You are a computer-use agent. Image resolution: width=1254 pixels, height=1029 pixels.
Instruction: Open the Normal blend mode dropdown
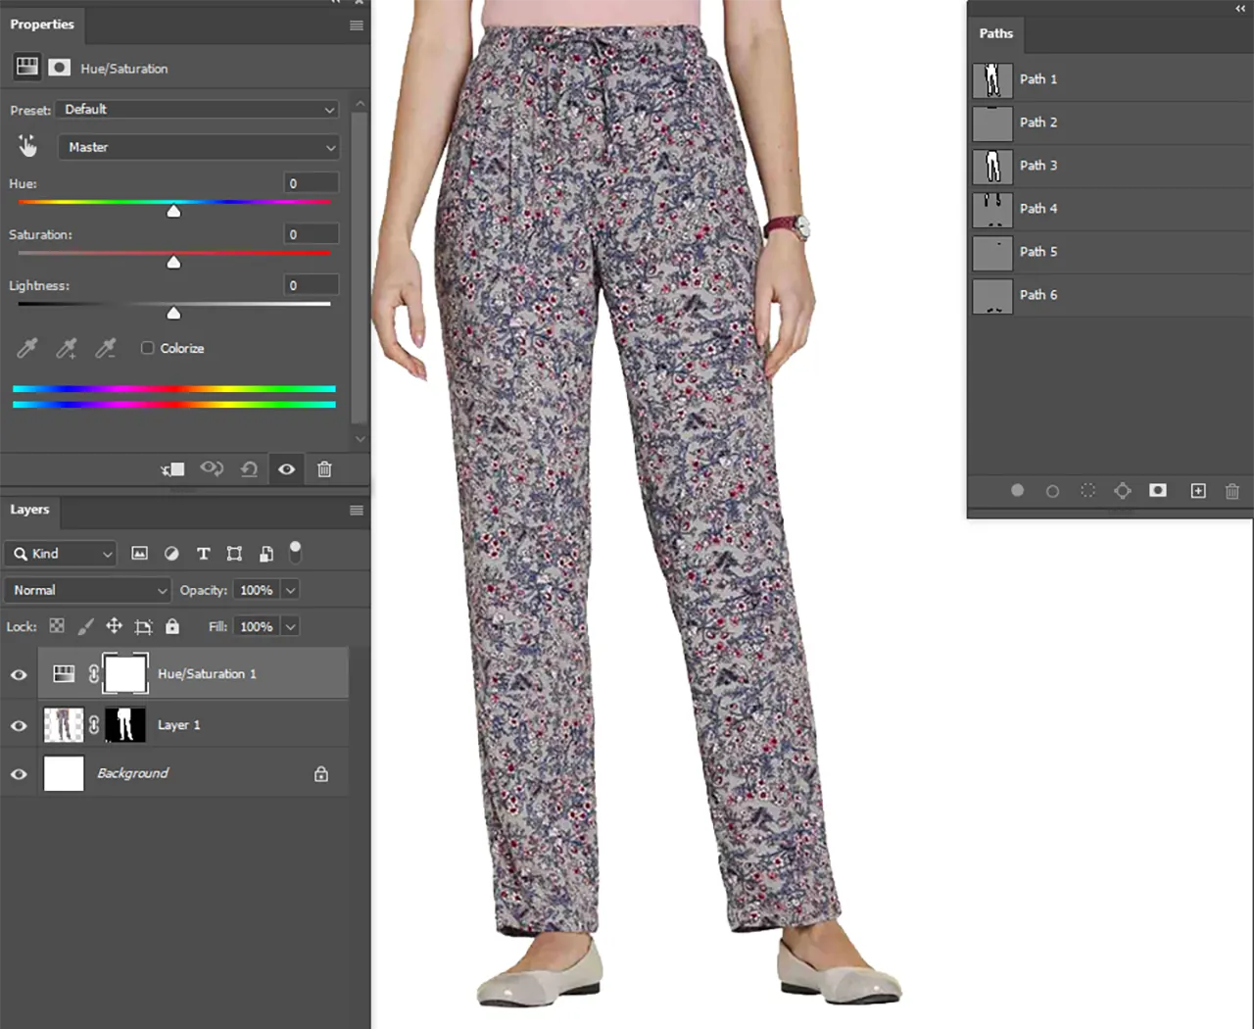tap(88, 590)
